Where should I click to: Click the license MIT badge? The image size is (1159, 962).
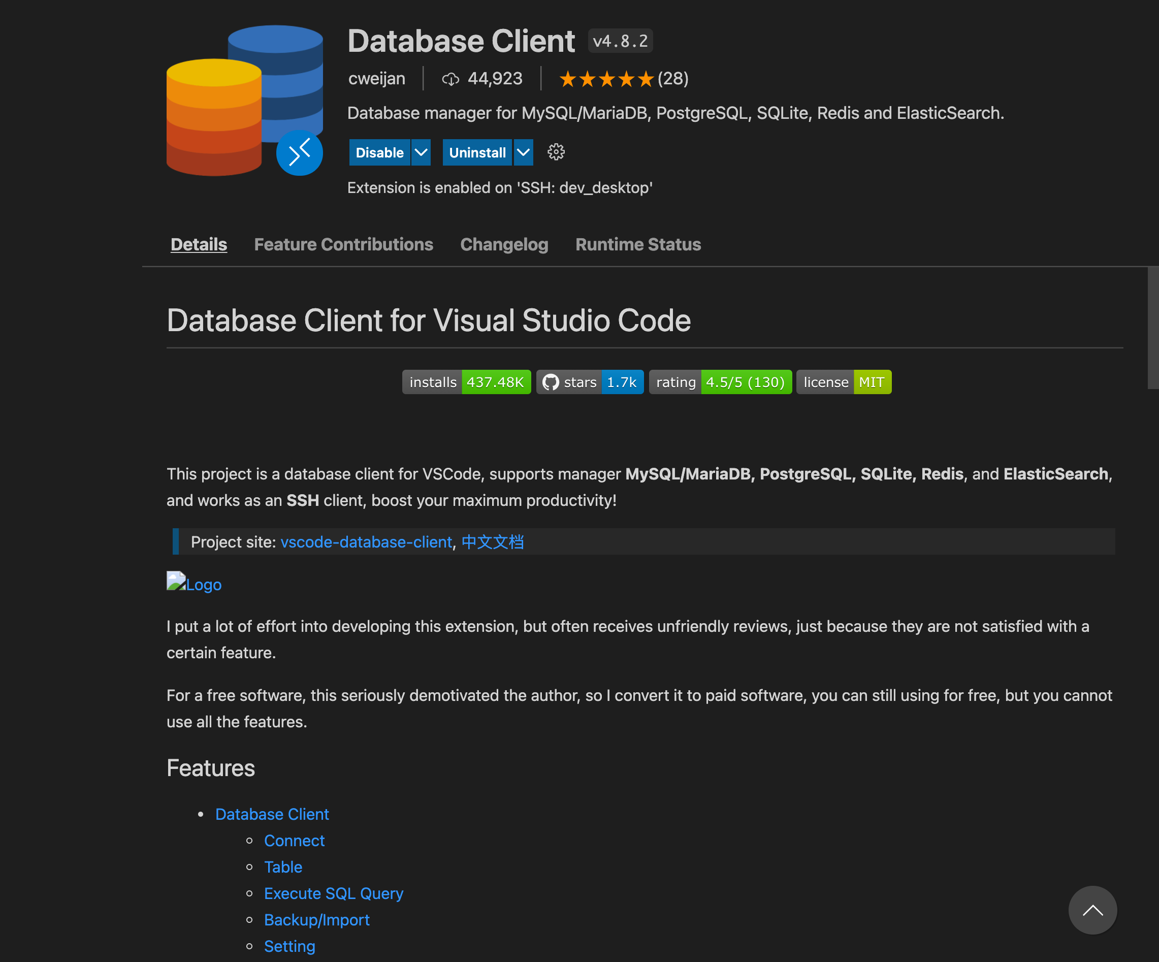[844, 382]
